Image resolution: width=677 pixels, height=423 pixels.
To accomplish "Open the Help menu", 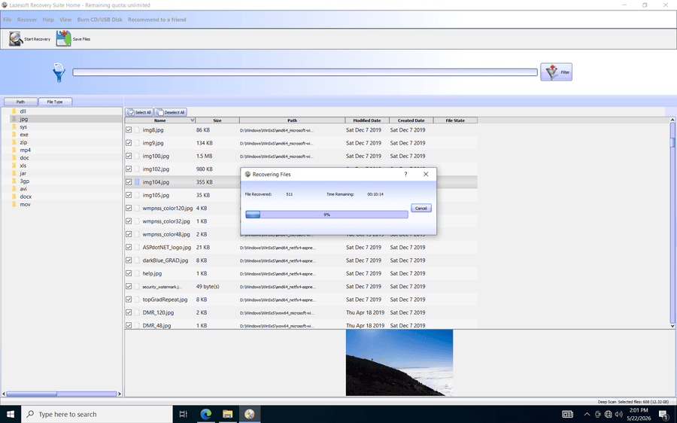I will pyautogui.click(x=48, y=20).
